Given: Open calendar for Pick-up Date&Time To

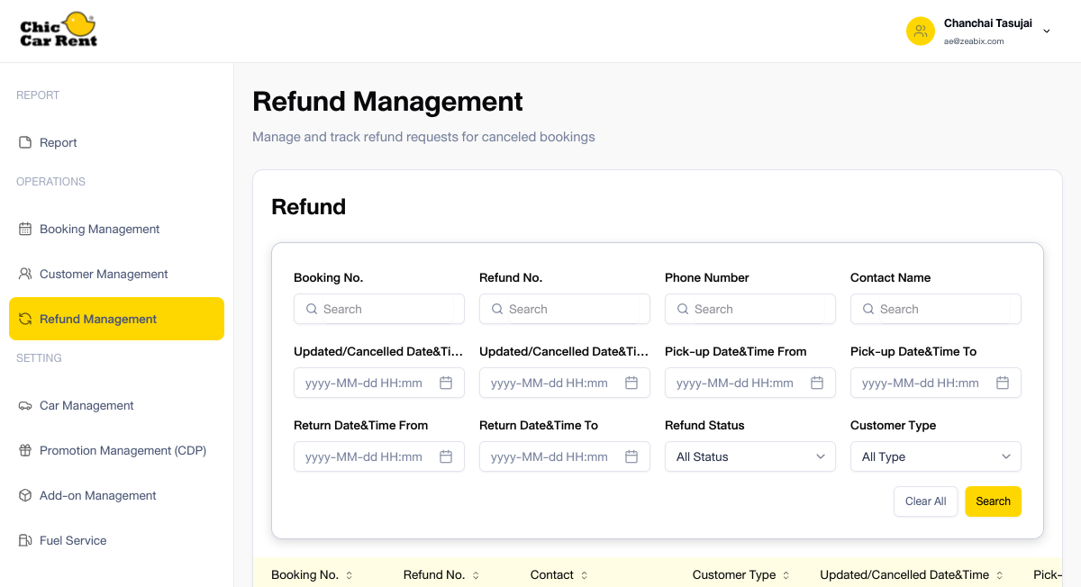Looking at the screenshot, I should (x=1003, y=383).
